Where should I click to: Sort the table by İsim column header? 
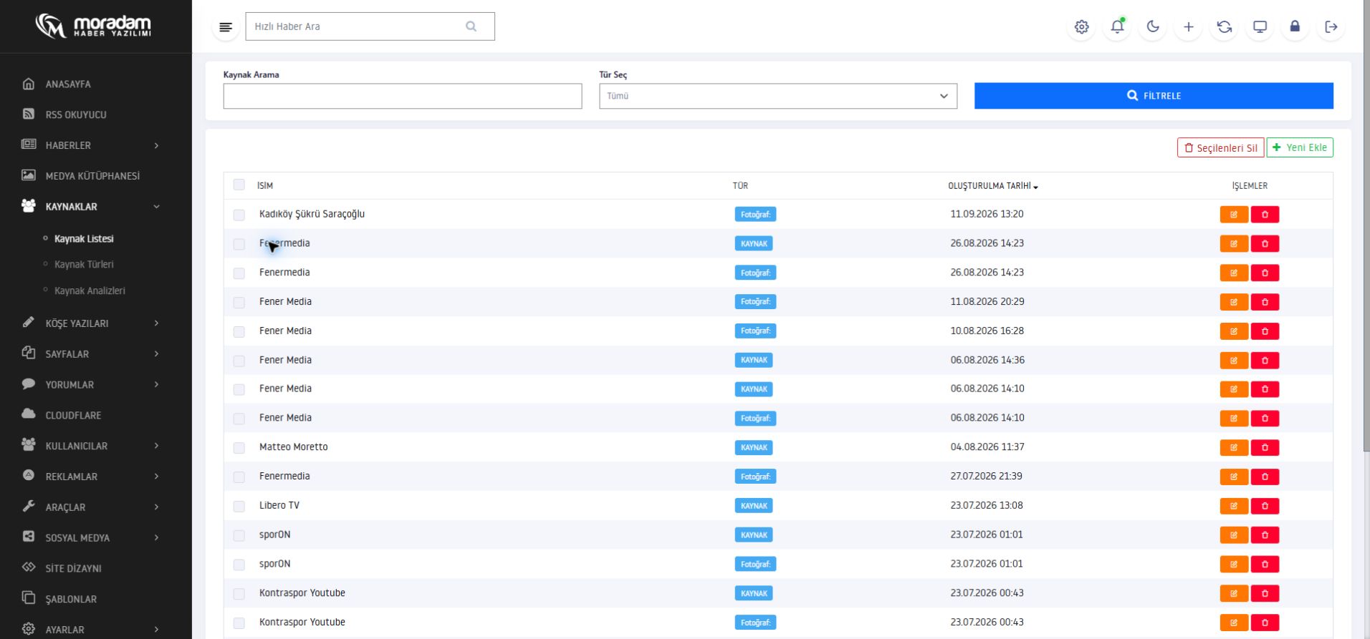(x=265, y=185)
